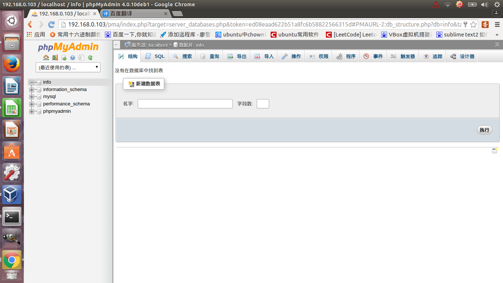Screen dimensions: 503x283
Task: Click the left arrow collapse navigation button
Action: (117, 45)
